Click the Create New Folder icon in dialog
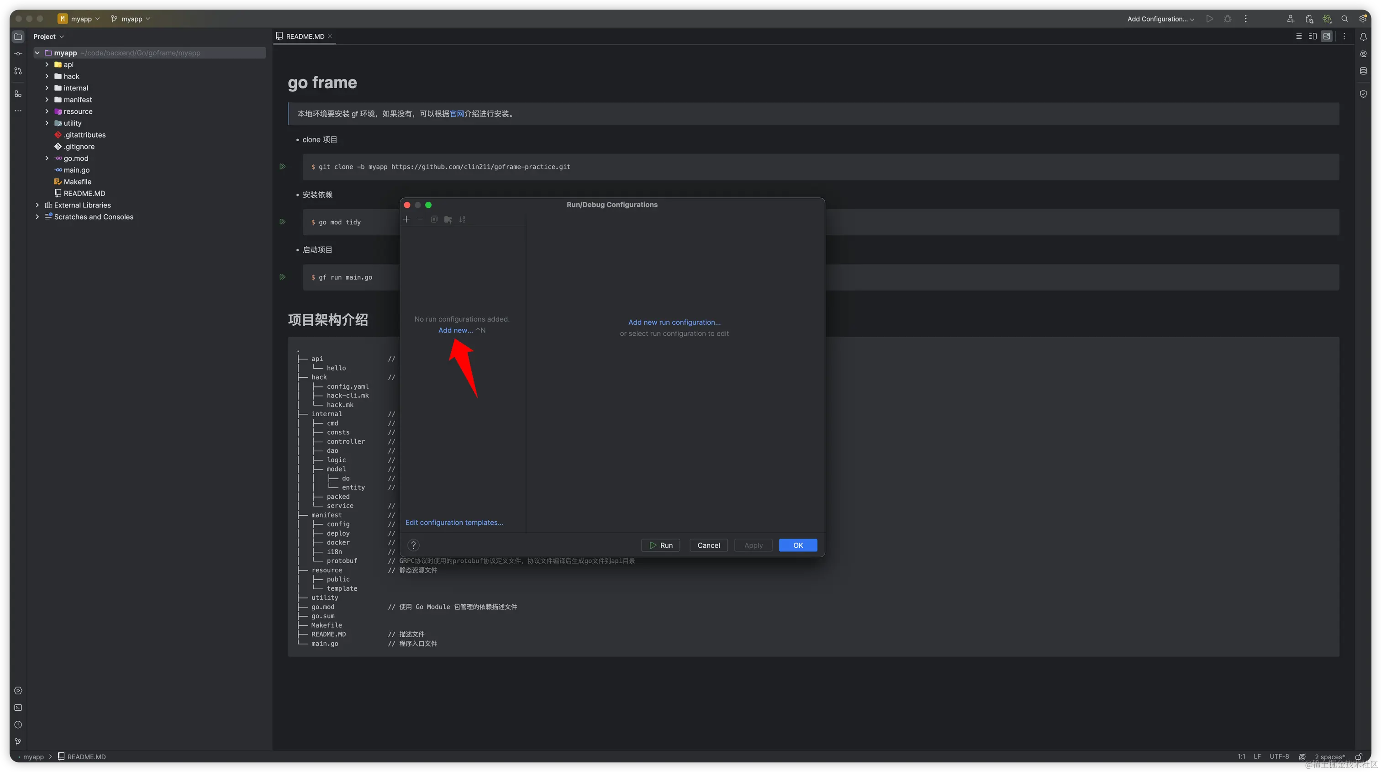 (x=448, y=219)
